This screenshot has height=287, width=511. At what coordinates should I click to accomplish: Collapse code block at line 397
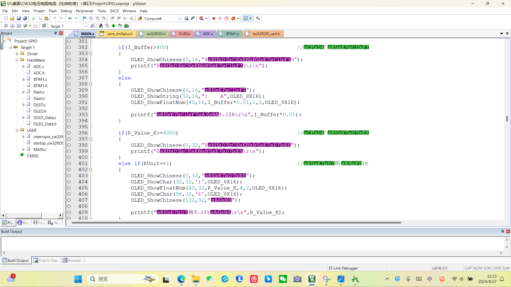91,139
